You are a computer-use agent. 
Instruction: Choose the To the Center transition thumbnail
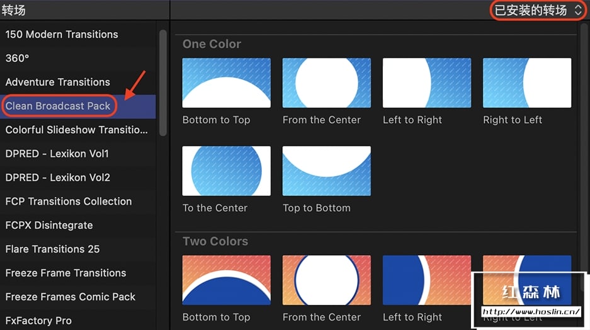(x=227, y=171)
